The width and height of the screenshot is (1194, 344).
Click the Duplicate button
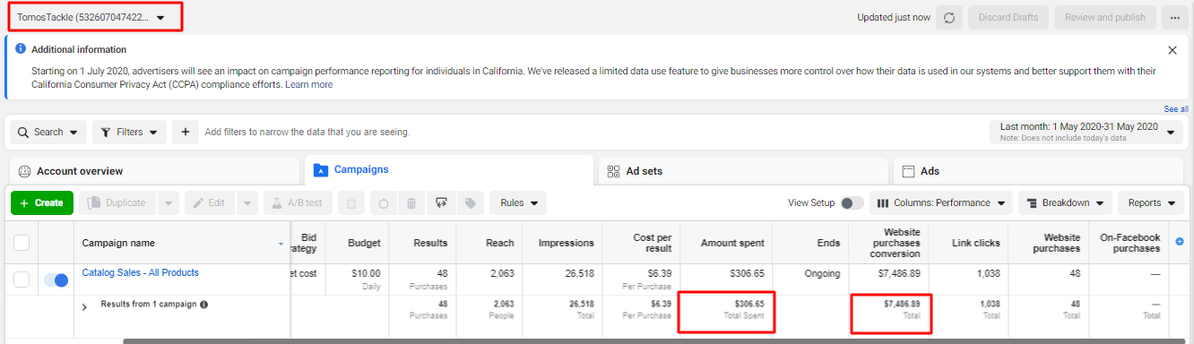[x=117, y=203]
